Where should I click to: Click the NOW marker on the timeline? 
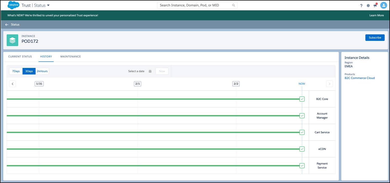point(302,84)
